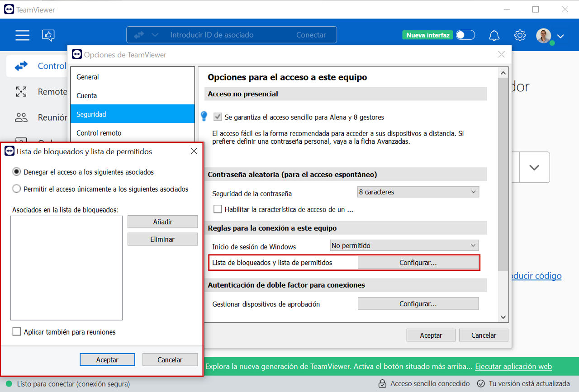Open the Ejecutar aplicación web link
This screenshot has height=392, width=579.
(x=513, y=366)
